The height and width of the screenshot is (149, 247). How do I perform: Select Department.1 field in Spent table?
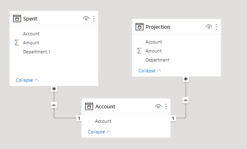[37, 52]
